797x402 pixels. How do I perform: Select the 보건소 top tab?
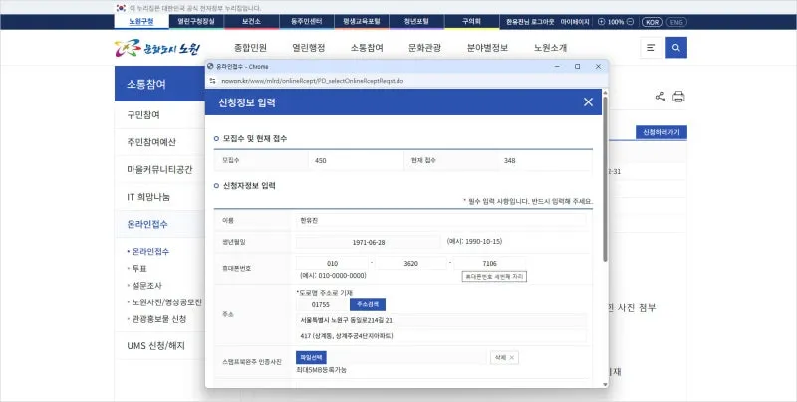(x=251, y=20)
